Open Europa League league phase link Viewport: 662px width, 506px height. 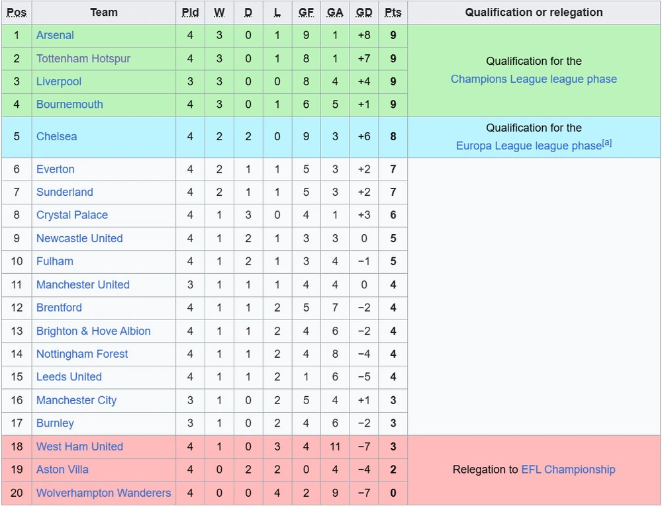528,146
